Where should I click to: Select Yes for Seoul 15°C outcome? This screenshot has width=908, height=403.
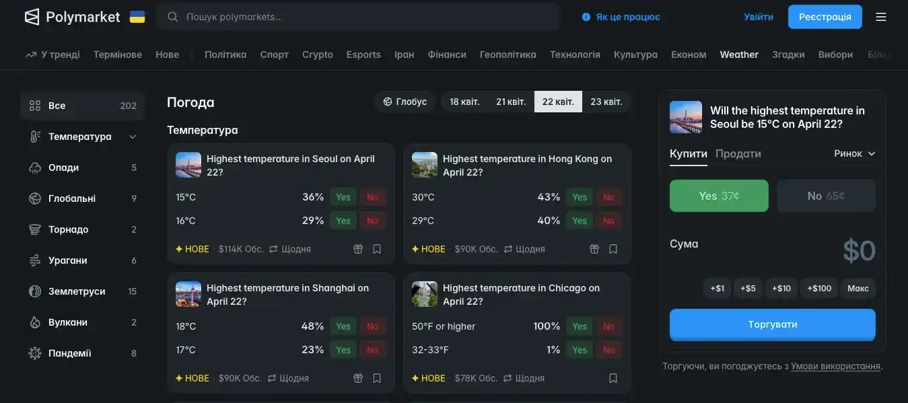tap(343, 197)
